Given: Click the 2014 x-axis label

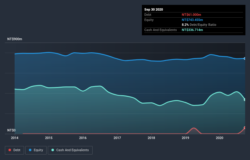Looking at the screenshot, I should coord(14,138).
